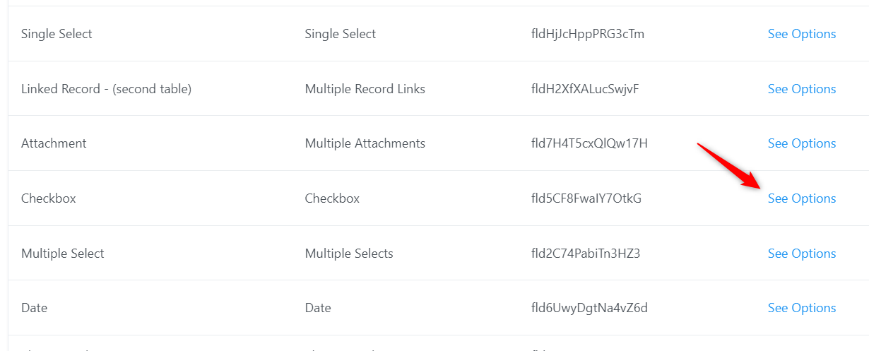Screen dimensions: 869x351
Task: Click See Options for Linked Record field
Action: pyautogui.click(x=801, y=89)
